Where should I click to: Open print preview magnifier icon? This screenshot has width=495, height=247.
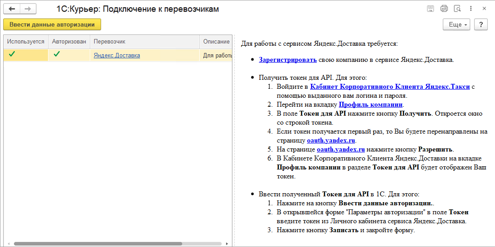(458, 9)
